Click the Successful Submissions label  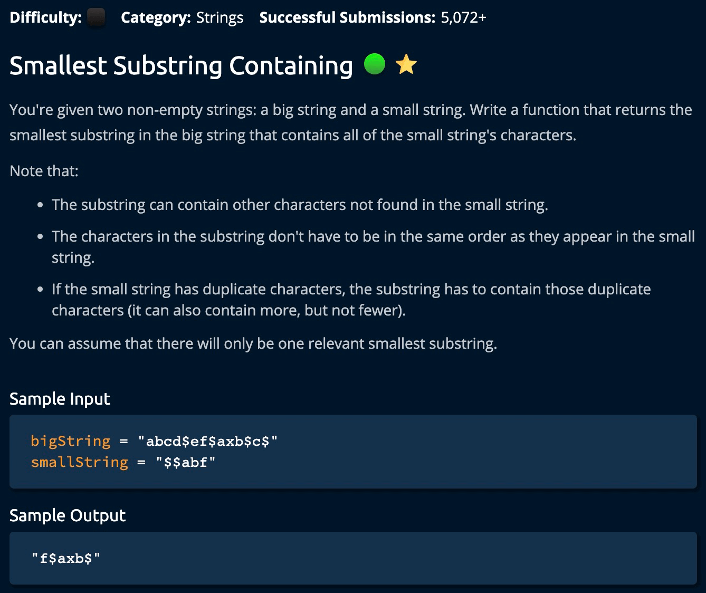click(x=347, y=18)
